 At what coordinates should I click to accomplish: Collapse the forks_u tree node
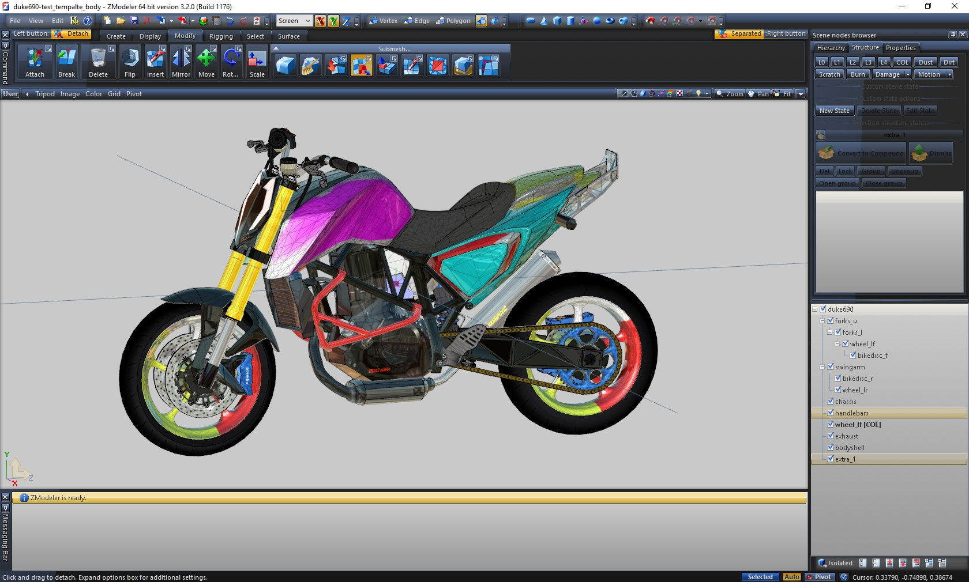tap(822, 320)
